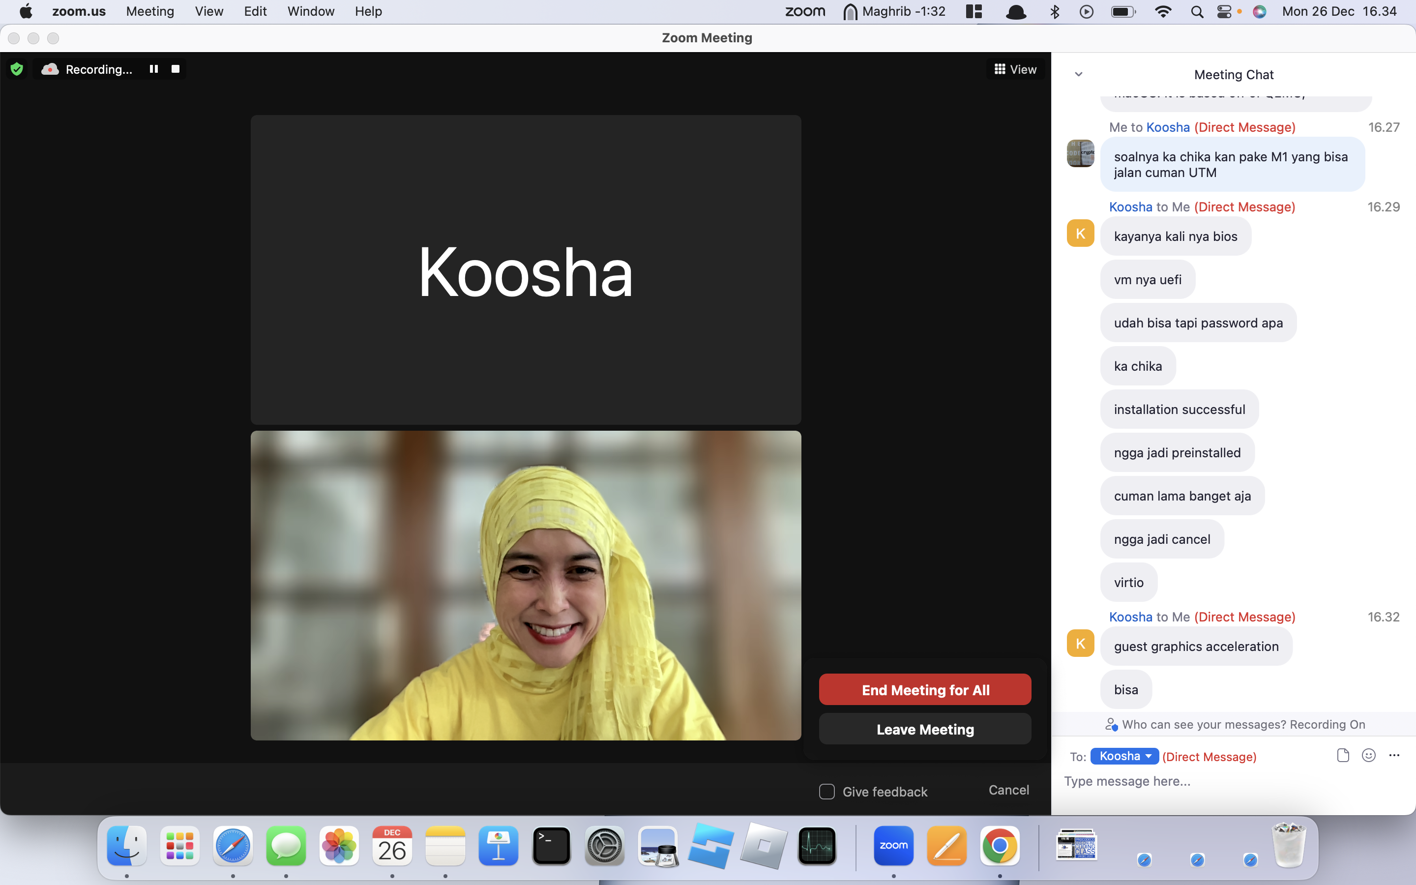Open the View layout options

pyautogui.click(x=1015, y=69)
